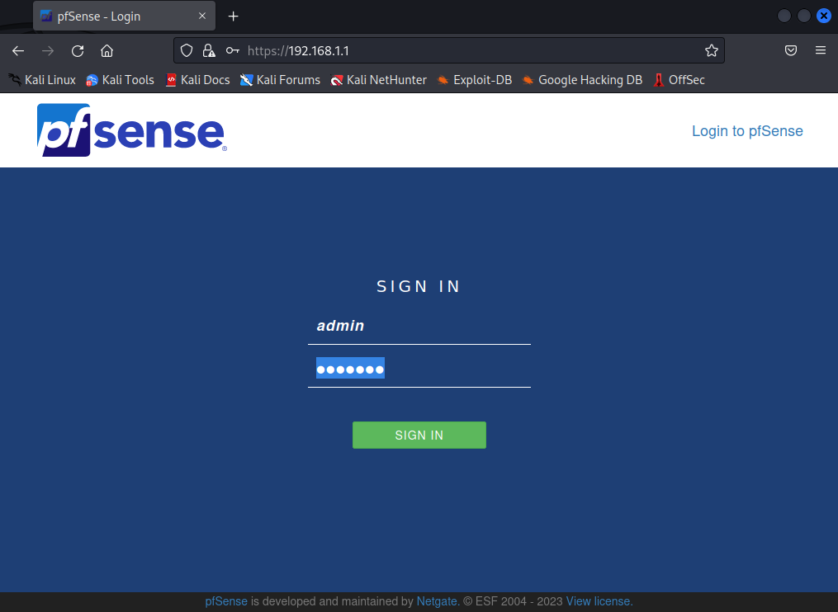Open the Save to Pocket icon
The image size is (838, 612).
coord(790,50)
